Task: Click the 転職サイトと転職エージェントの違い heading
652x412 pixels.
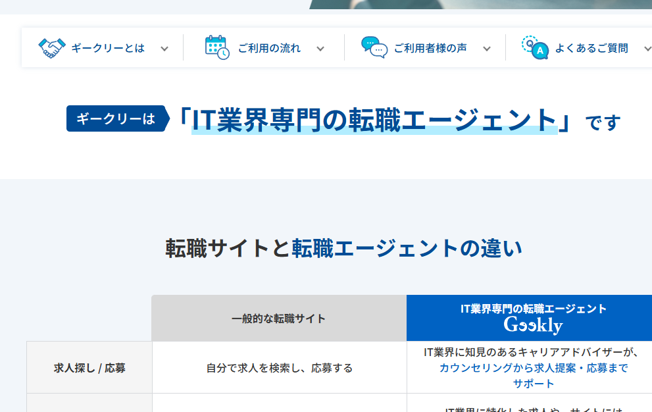Action: pos(343,248)
